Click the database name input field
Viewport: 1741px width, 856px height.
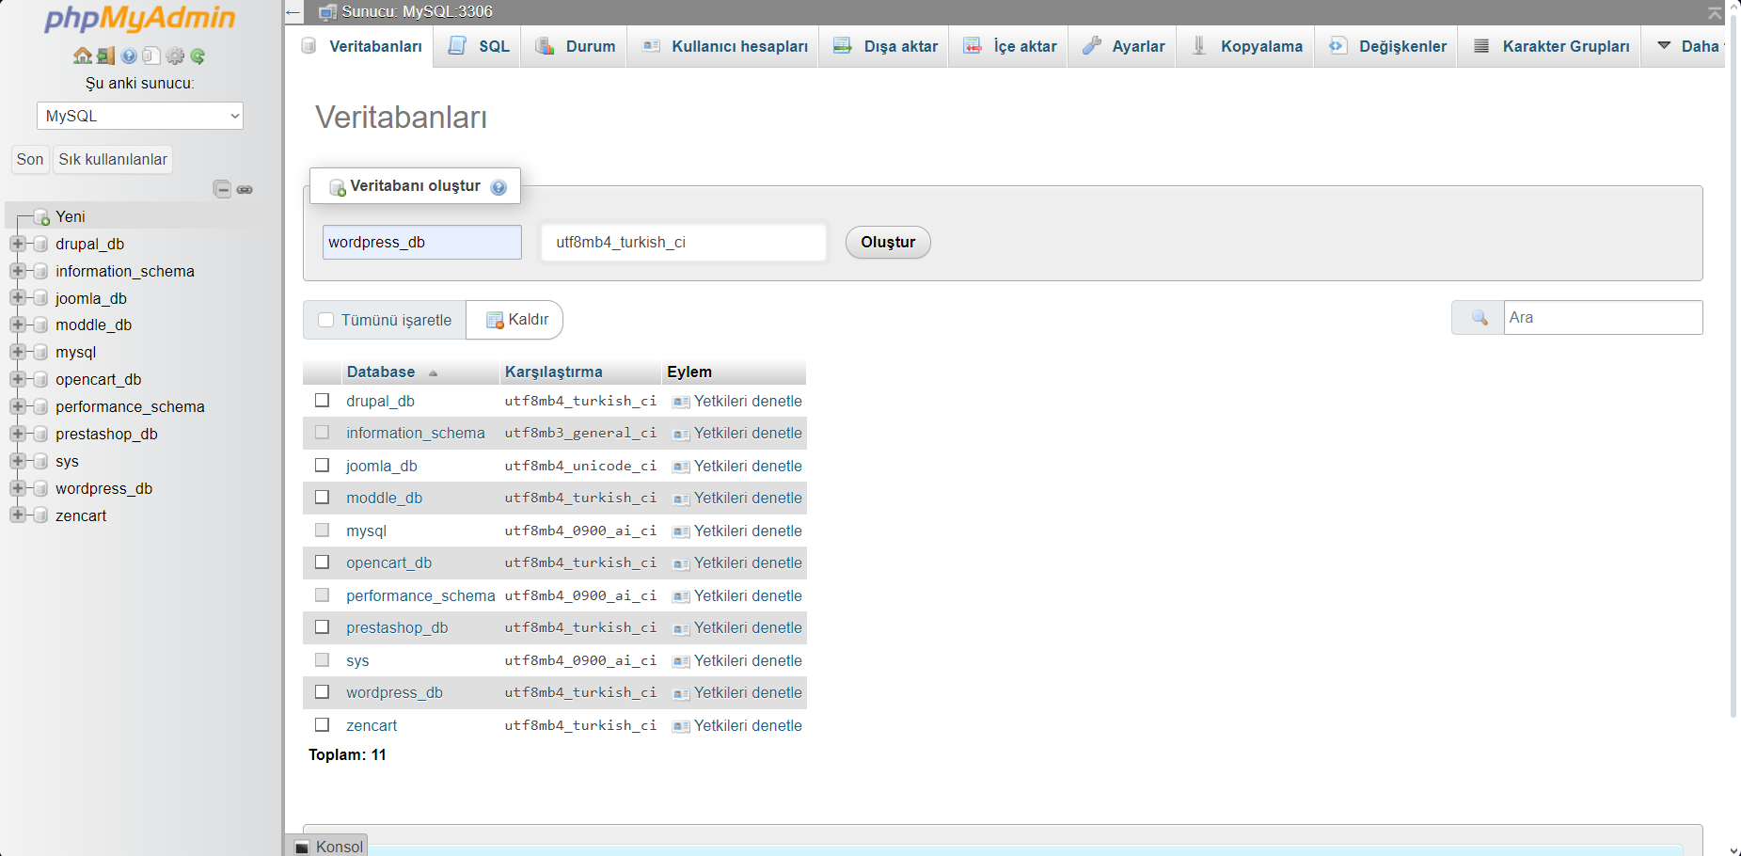coord(421,243)
